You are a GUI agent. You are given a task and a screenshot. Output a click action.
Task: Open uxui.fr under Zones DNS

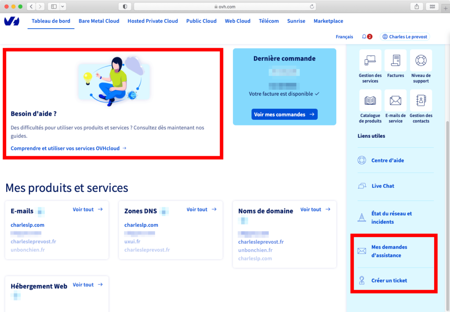click(x=132, y=242)
